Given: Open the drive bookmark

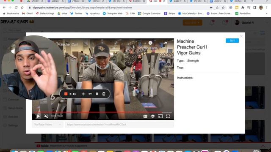Looking at the screenshot, I should point(62,14).
